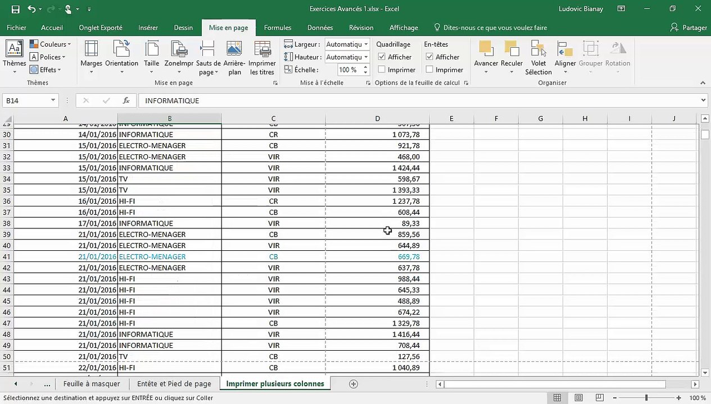Undo the last action
Viewport: 711px width, 404px height.
point(31,9)
